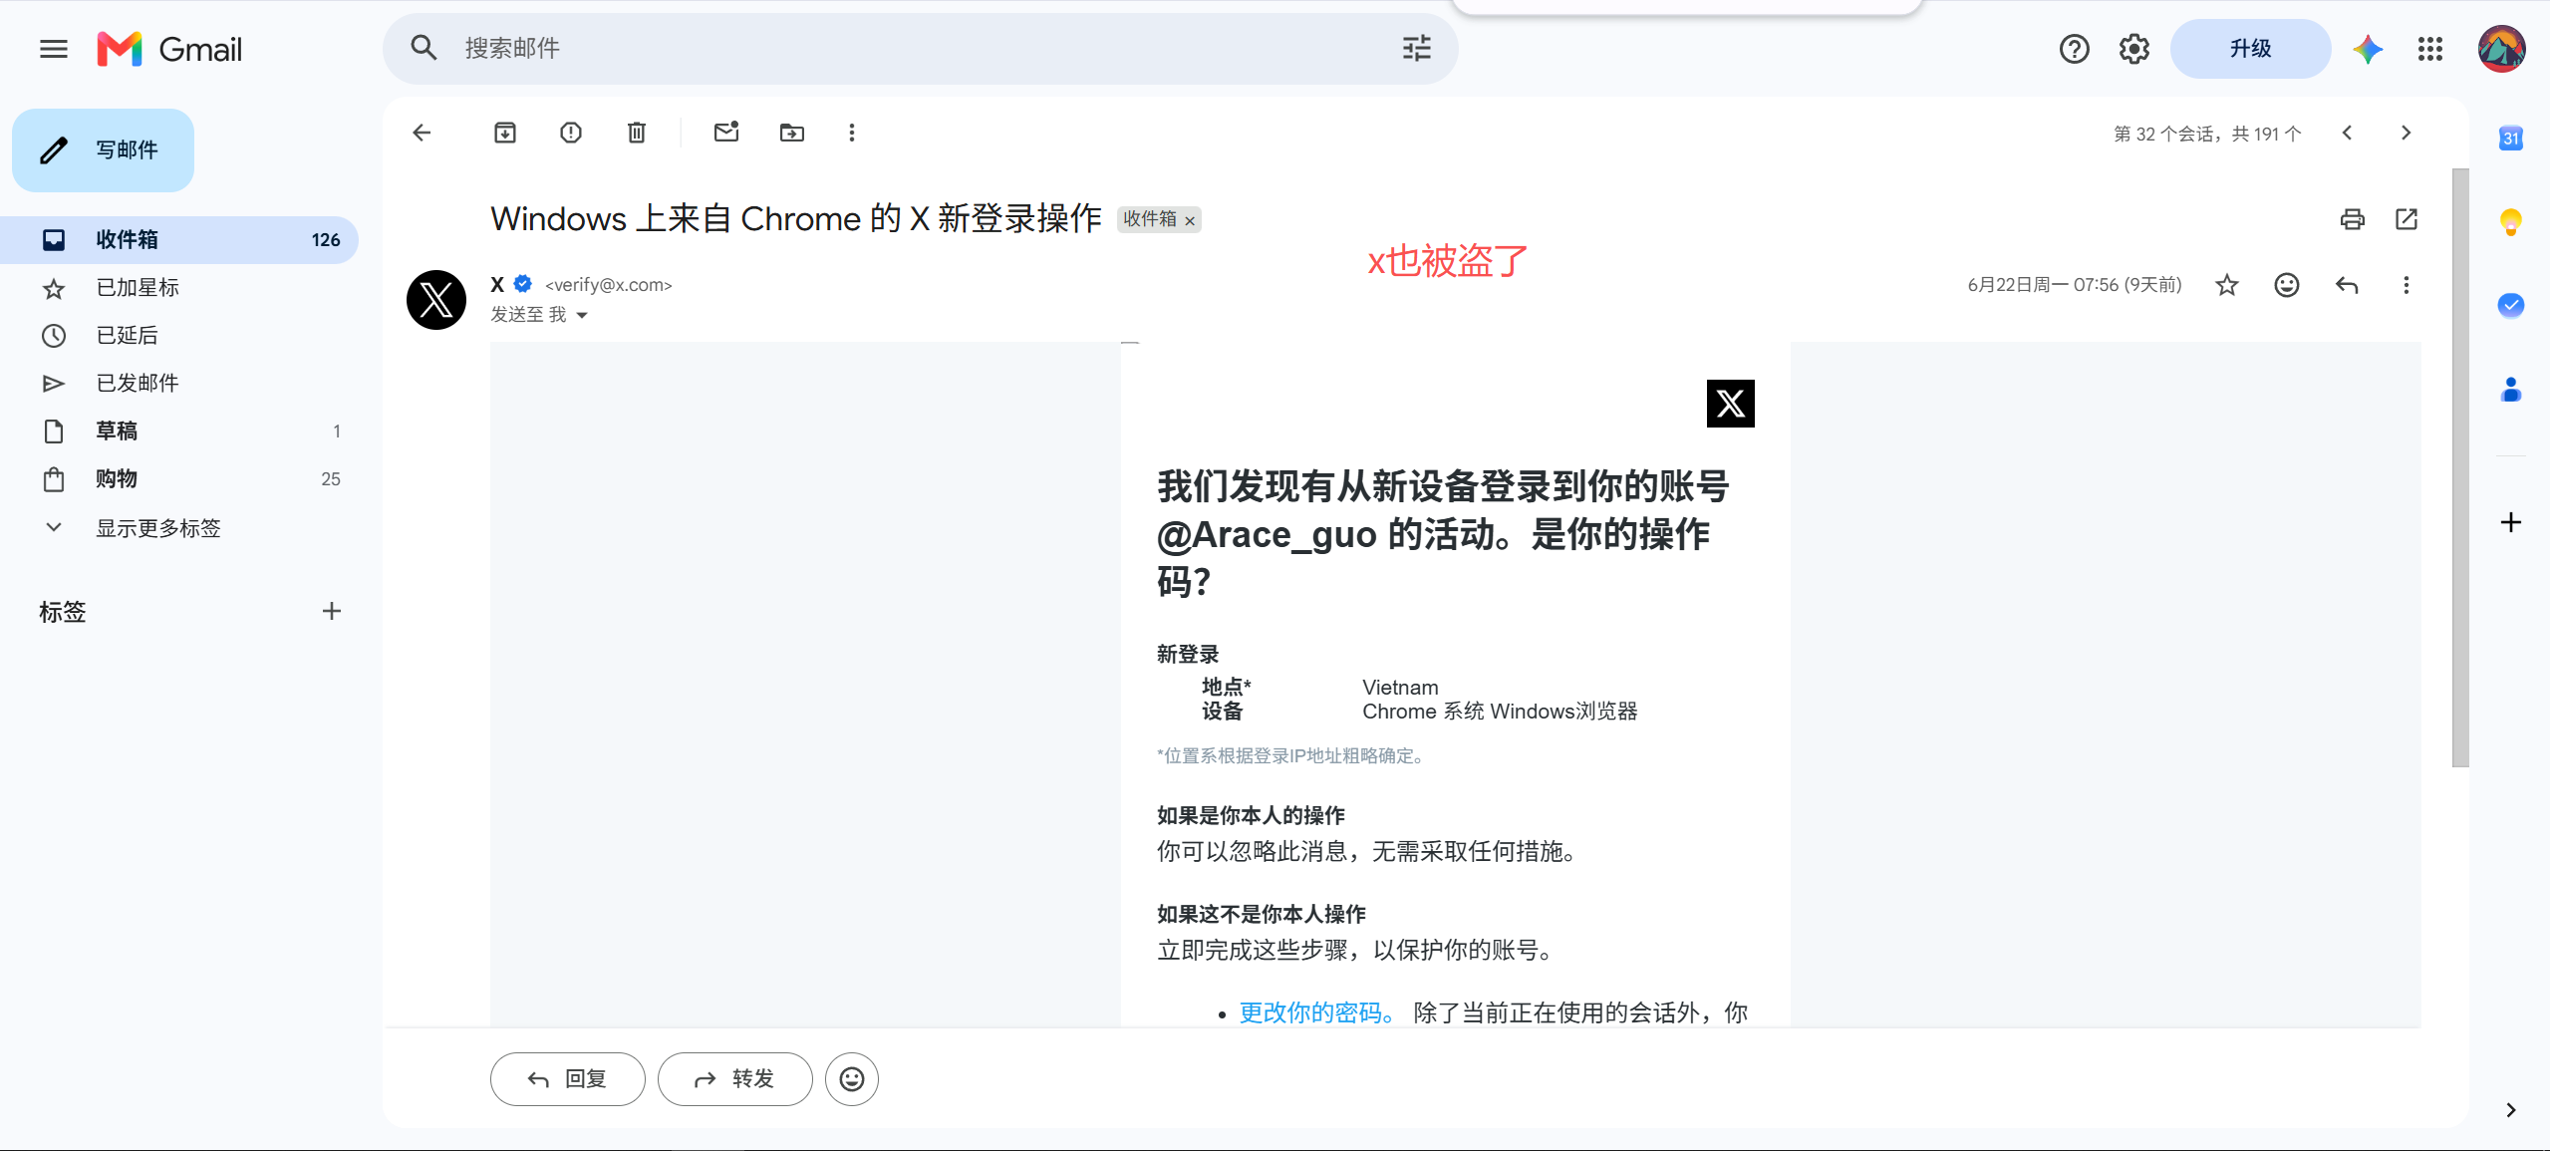Open the main menu hamburger icon
The height and width of the screenshot is (1151, 2550).
click(x=54, y=49)
